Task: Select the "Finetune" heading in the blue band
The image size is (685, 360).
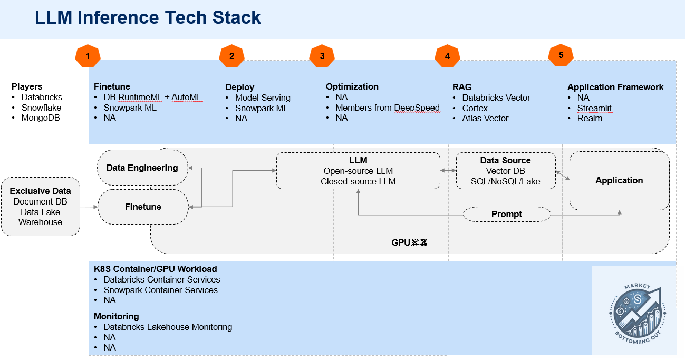Action: point(112,87)
